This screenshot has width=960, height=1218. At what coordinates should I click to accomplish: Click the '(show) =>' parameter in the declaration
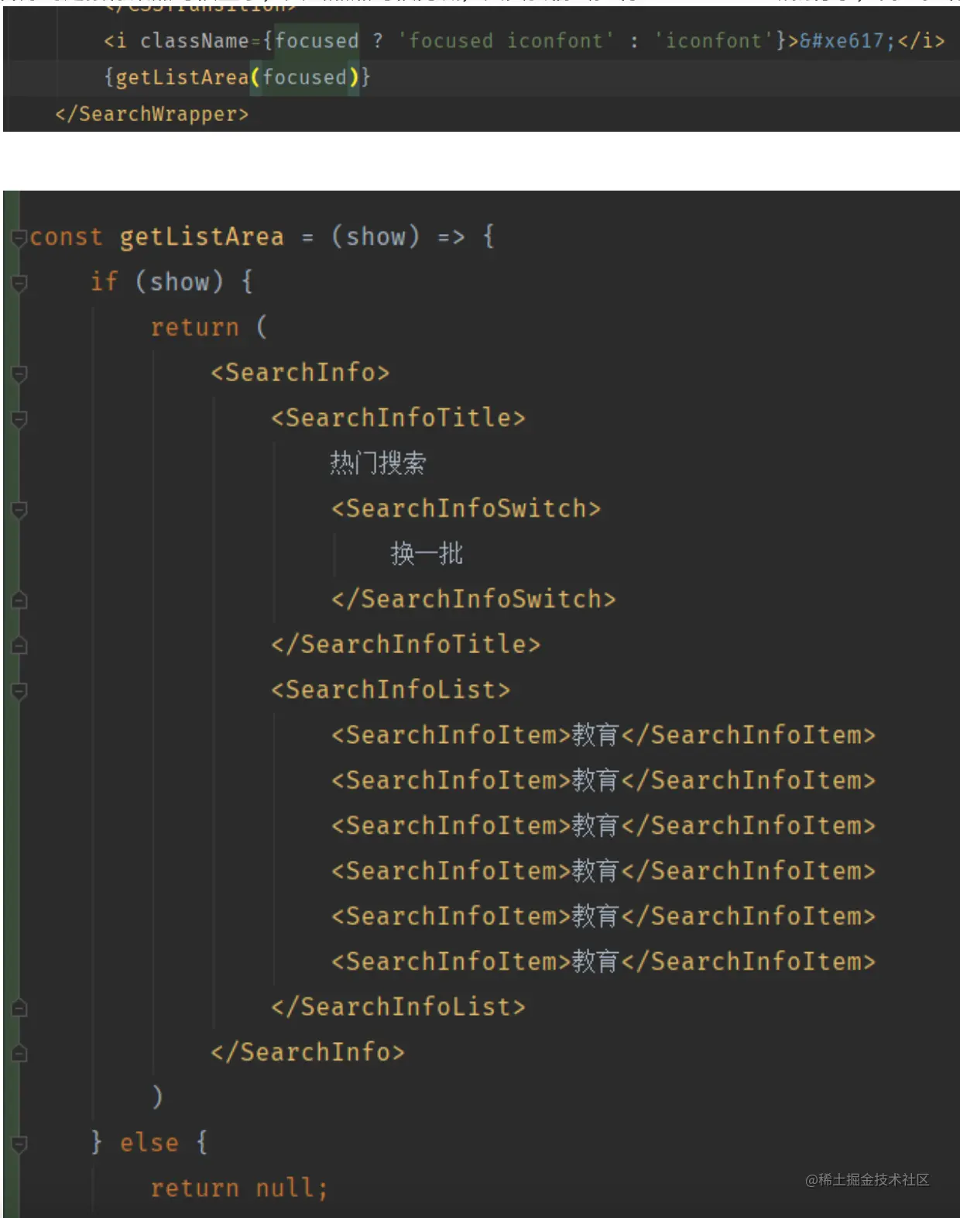(398, 236)
